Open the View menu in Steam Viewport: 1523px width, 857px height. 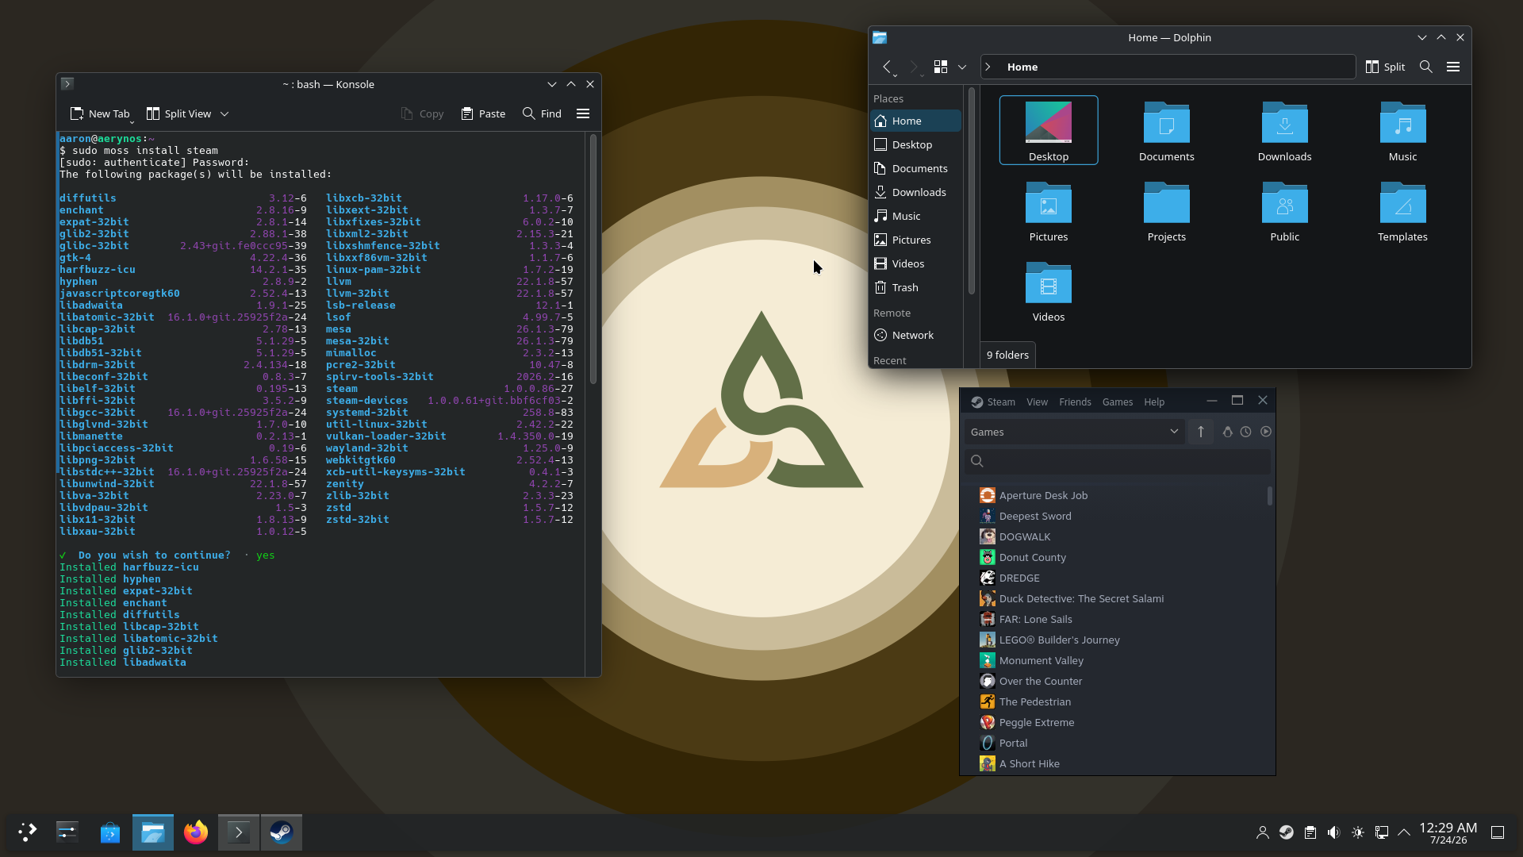[x=1037, y=402]
